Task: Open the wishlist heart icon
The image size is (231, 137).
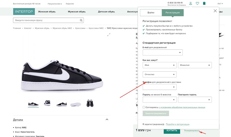Action: click(x=197, y=3)
